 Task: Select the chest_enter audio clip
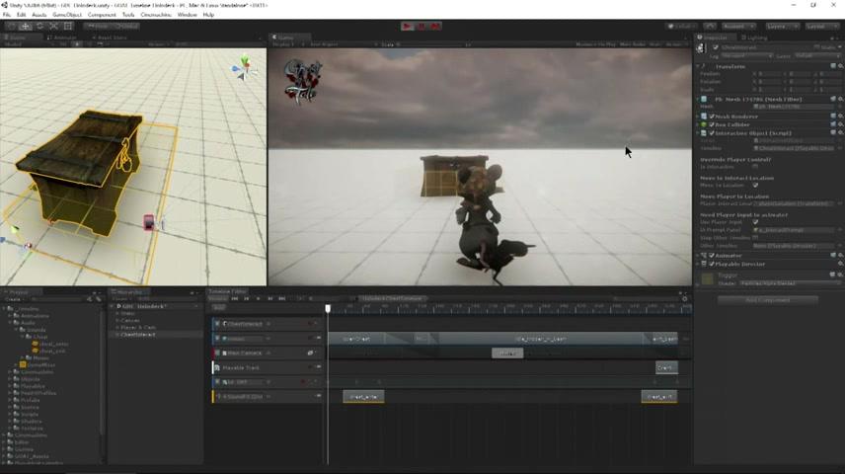[x=363, y=397]
